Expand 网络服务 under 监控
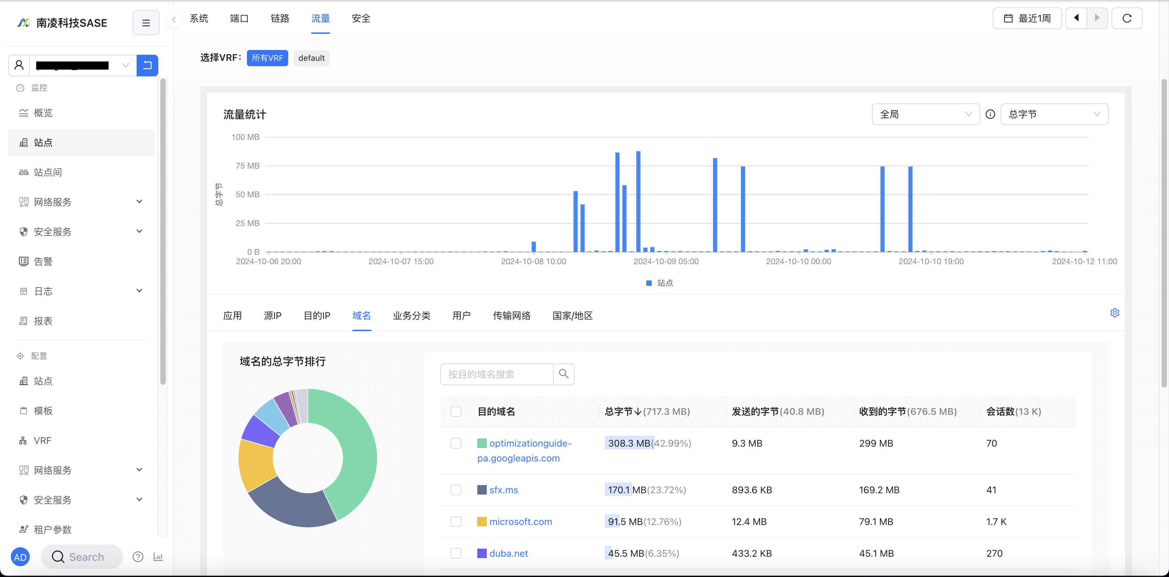 click(x=82, y=202)
